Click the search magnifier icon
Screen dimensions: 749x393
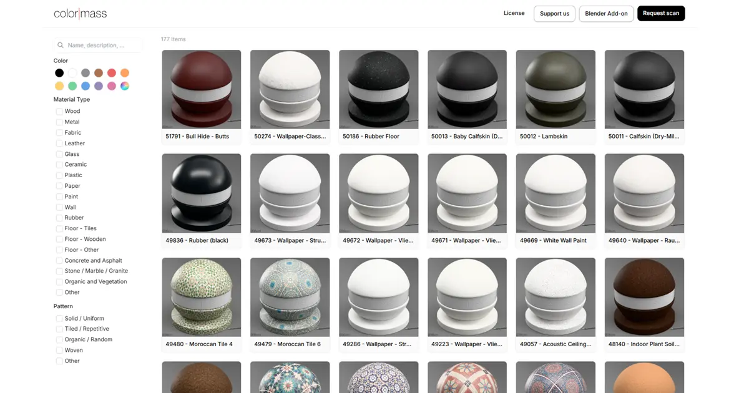click(61, 46)
